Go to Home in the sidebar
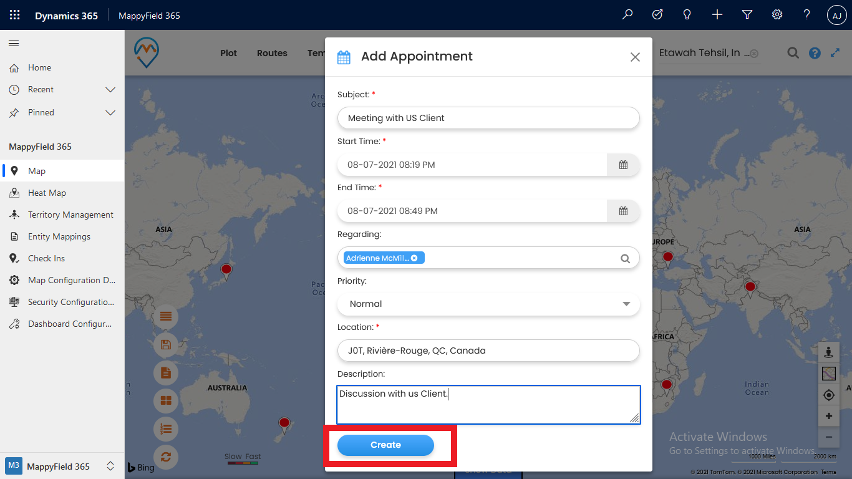Viewport: 852px width, 479px height. [62, 67]
